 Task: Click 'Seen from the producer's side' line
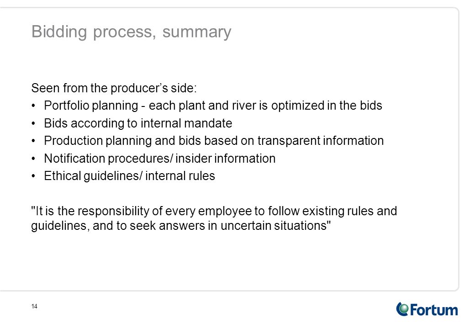pos(114,88)
